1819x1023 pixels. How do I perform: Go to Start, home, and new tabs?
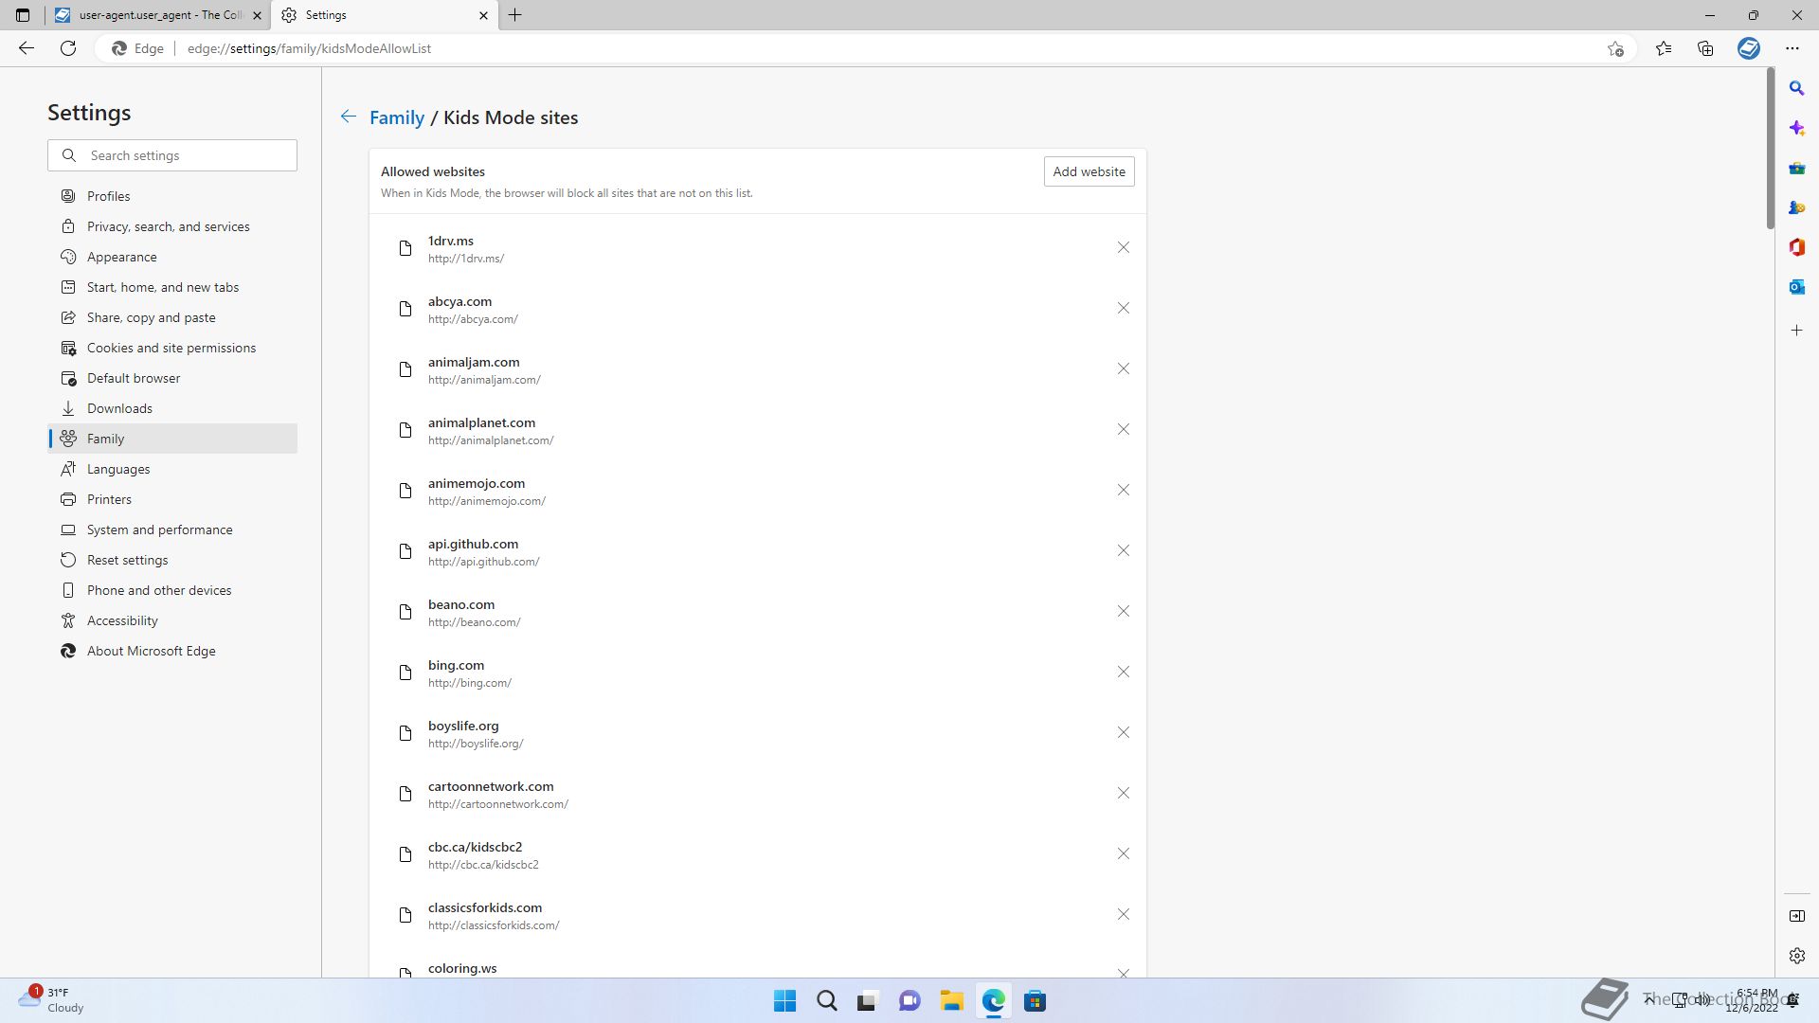click(x=172, y=287)
